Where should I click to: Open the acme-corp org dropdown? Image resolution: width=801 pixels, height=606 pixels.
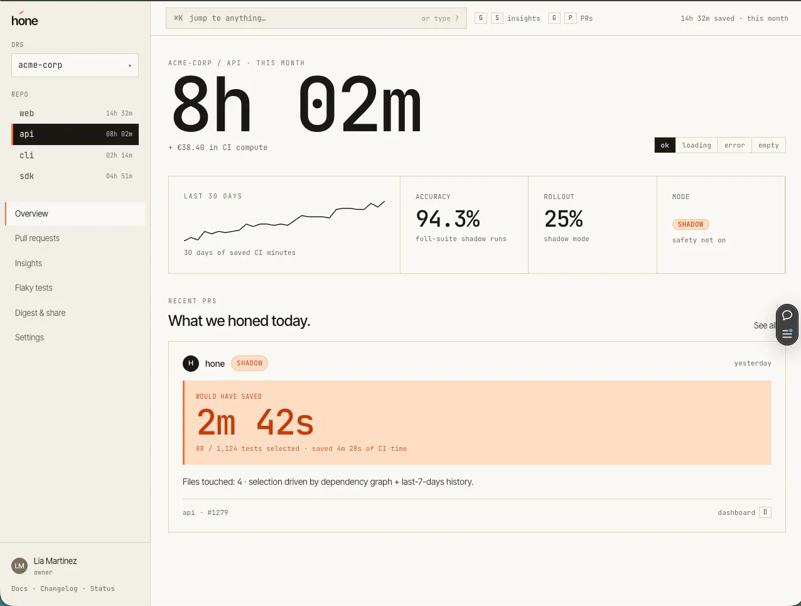(x=75, y=65)
